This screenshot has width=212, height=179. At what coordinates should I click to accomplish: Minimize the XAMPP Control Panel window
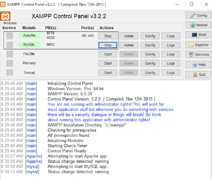(177, 4)
